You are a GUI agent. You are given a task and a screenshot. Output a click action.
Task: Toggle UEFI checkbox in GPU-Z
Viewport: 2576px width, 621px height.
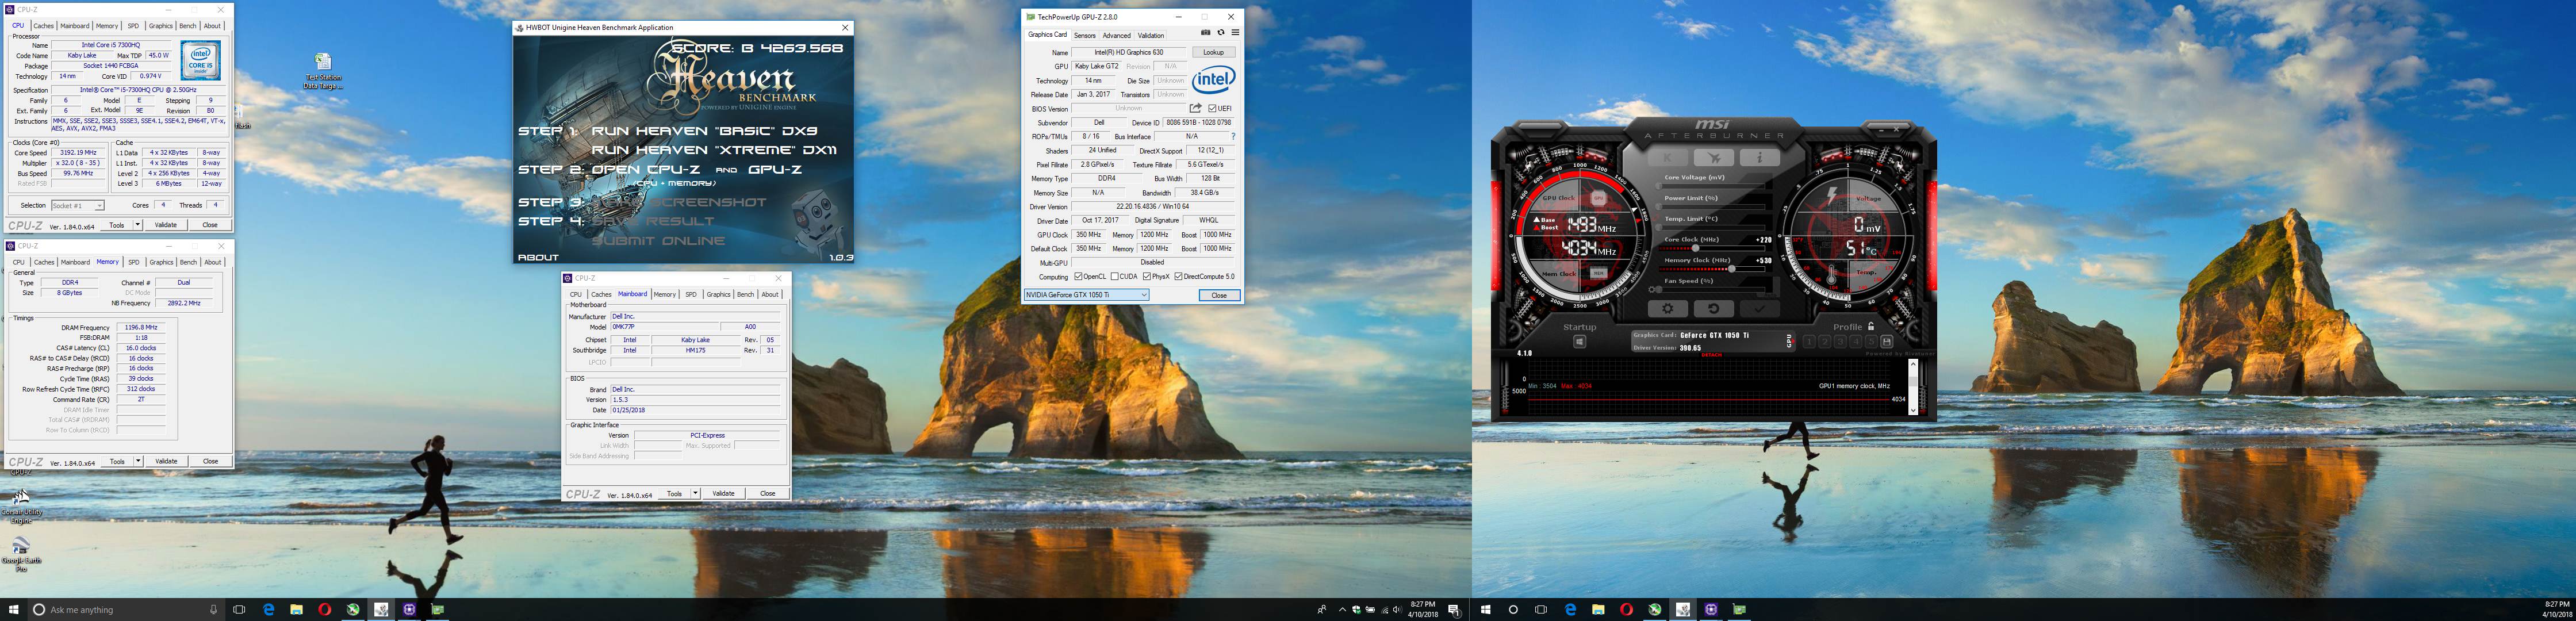tap(1212, 108)
